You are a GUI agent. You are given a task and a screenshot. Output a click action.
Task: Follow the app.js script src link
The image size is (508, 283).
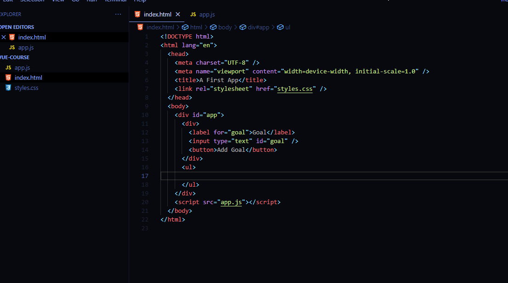231,202
